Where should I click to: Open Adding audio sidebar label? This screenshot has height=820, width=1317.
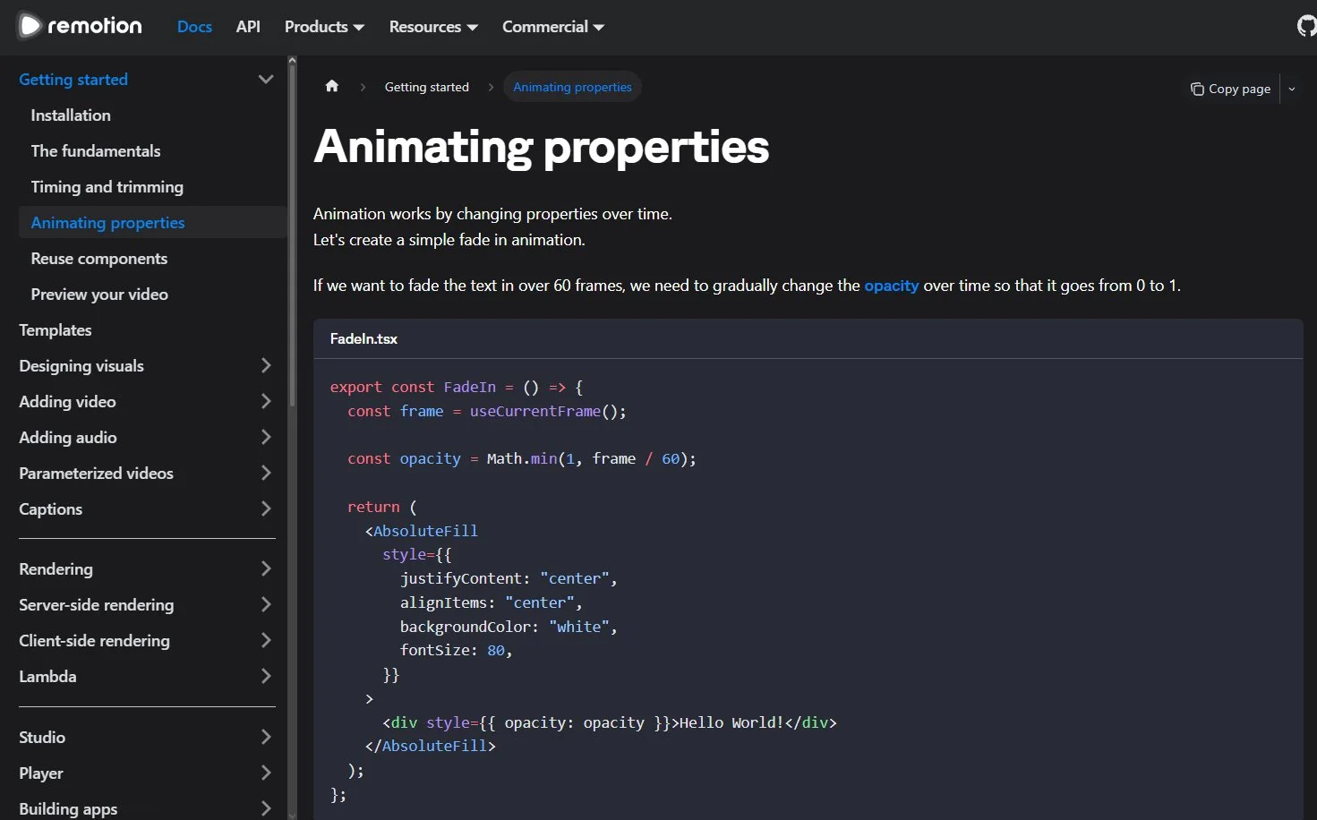68,438
